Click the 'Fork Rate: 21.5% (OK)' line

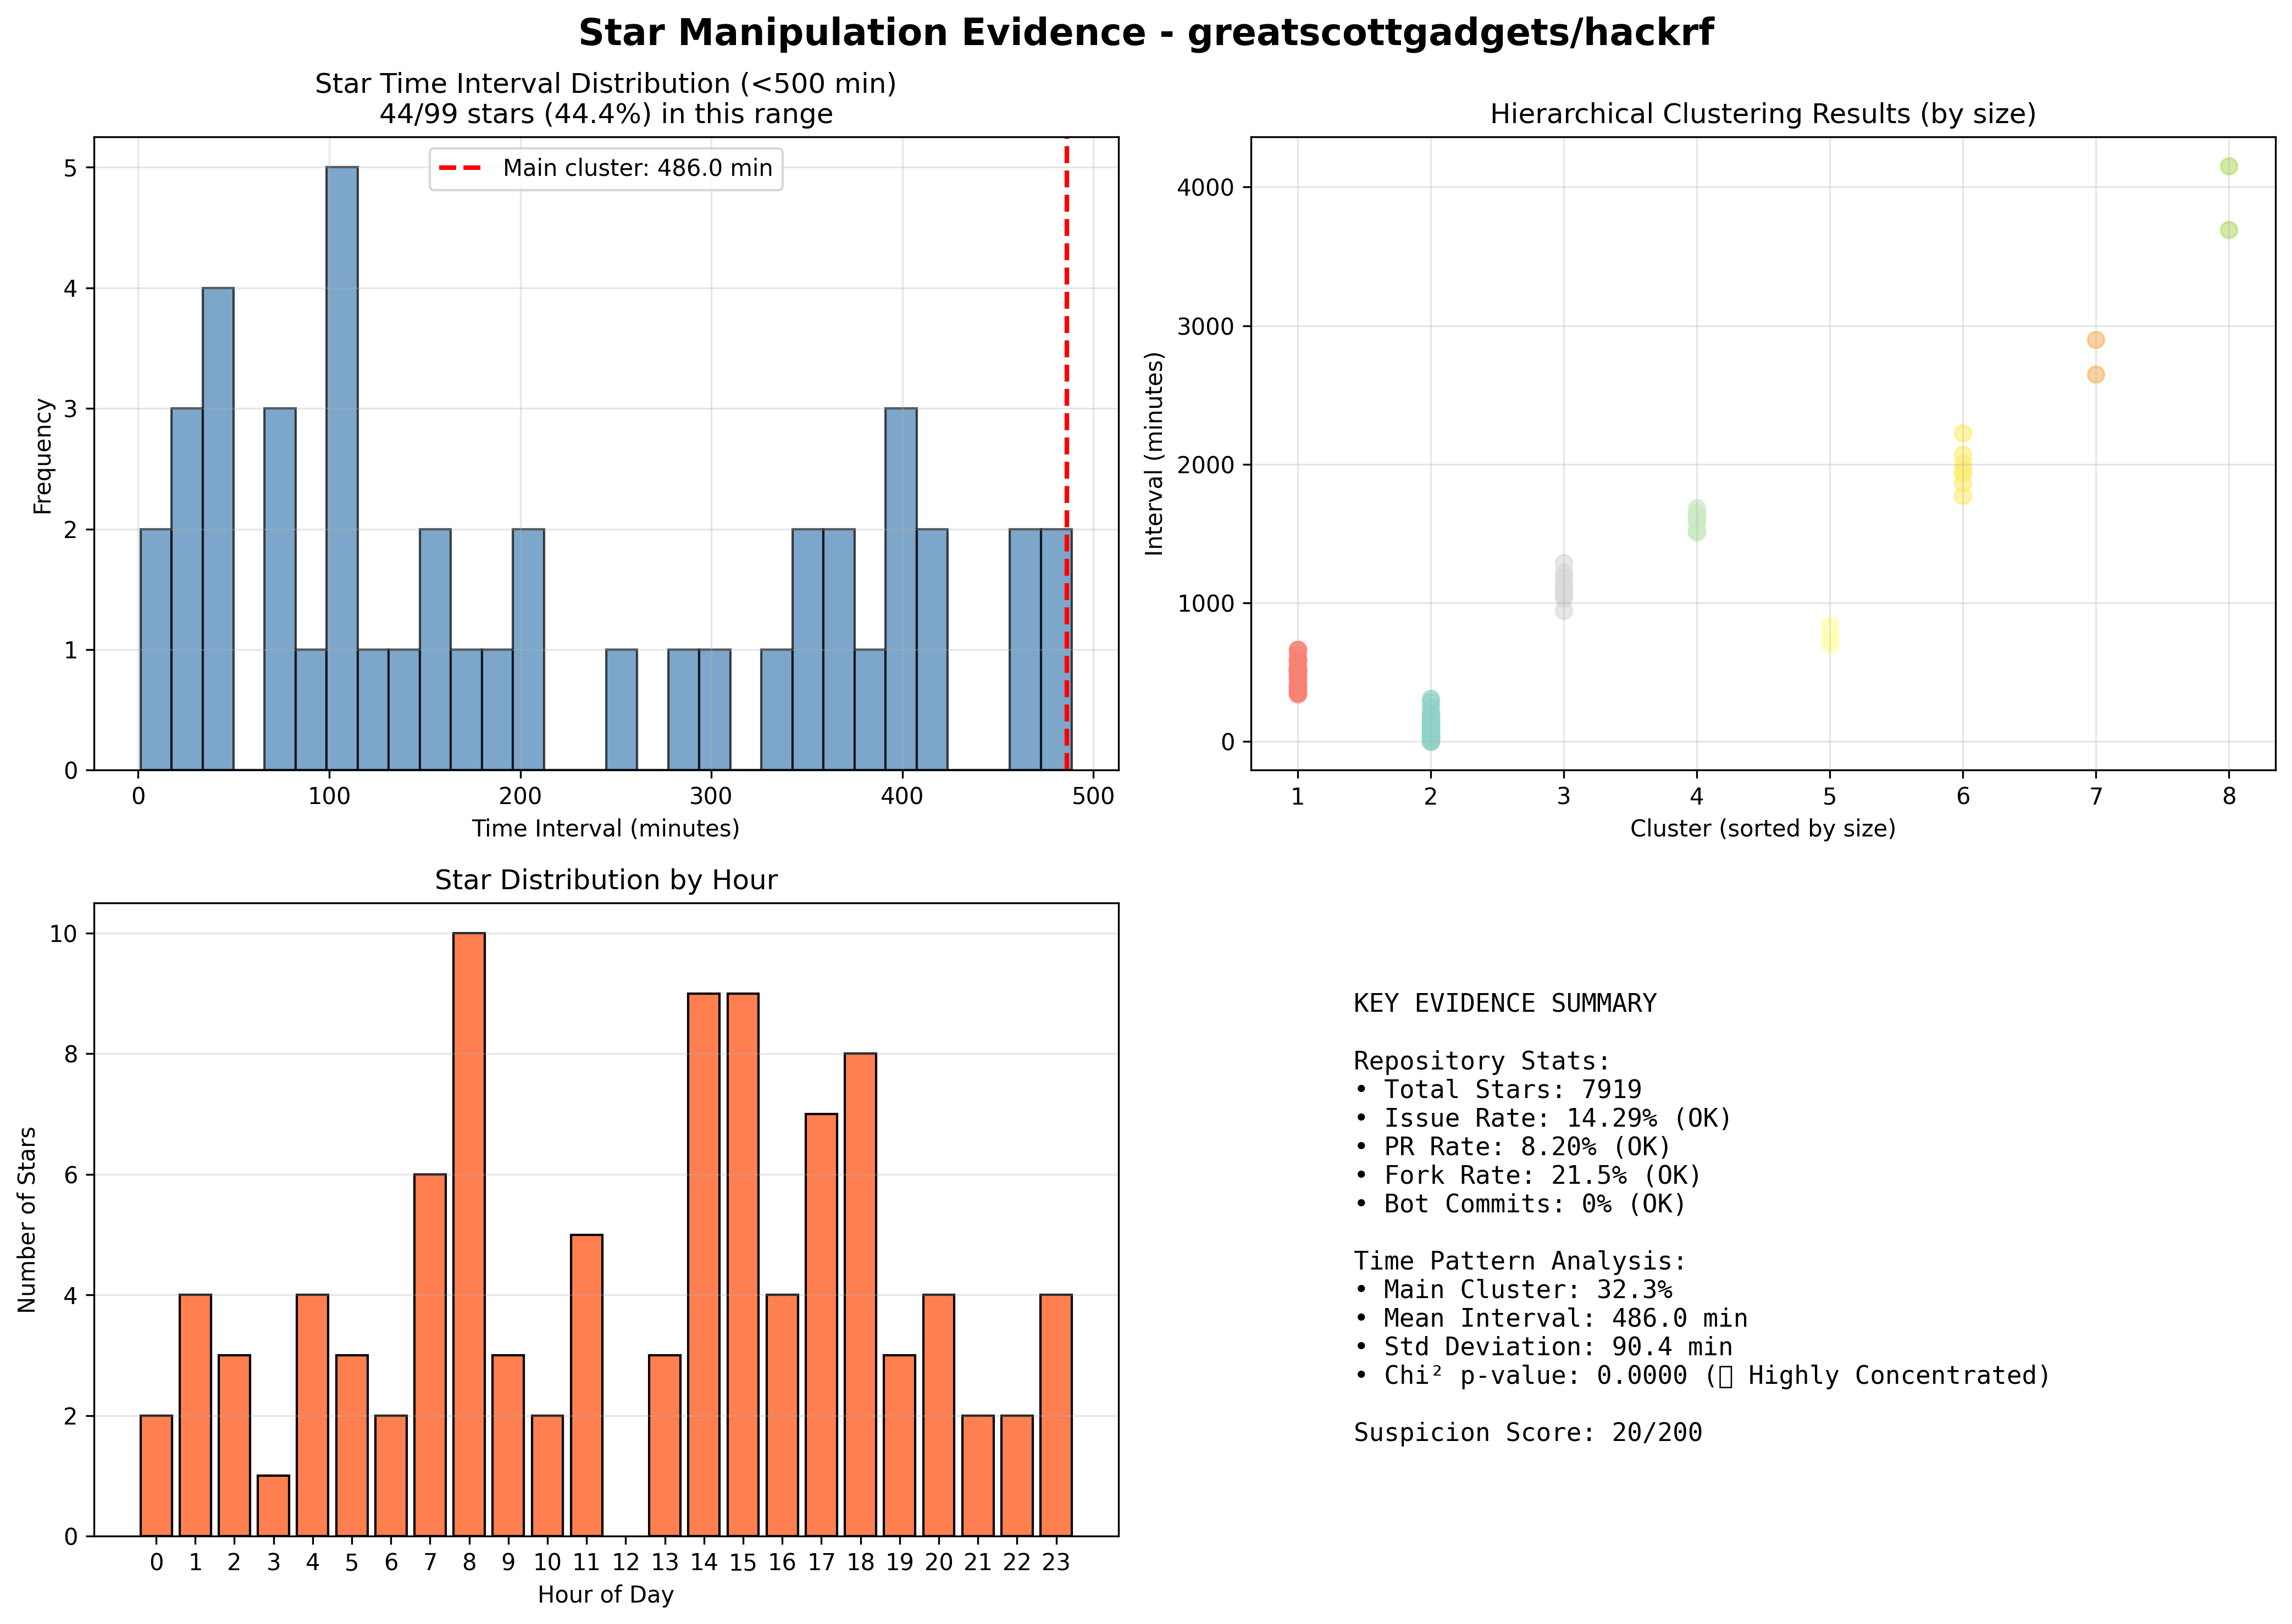coord(1527,1175)
